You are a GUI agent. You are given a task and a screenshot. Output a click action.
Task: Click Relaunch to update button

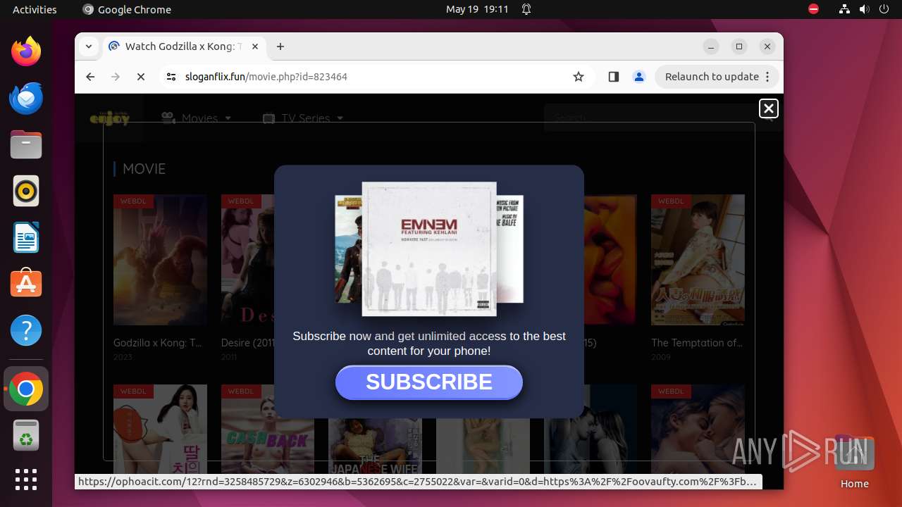[x=712, y=77]
